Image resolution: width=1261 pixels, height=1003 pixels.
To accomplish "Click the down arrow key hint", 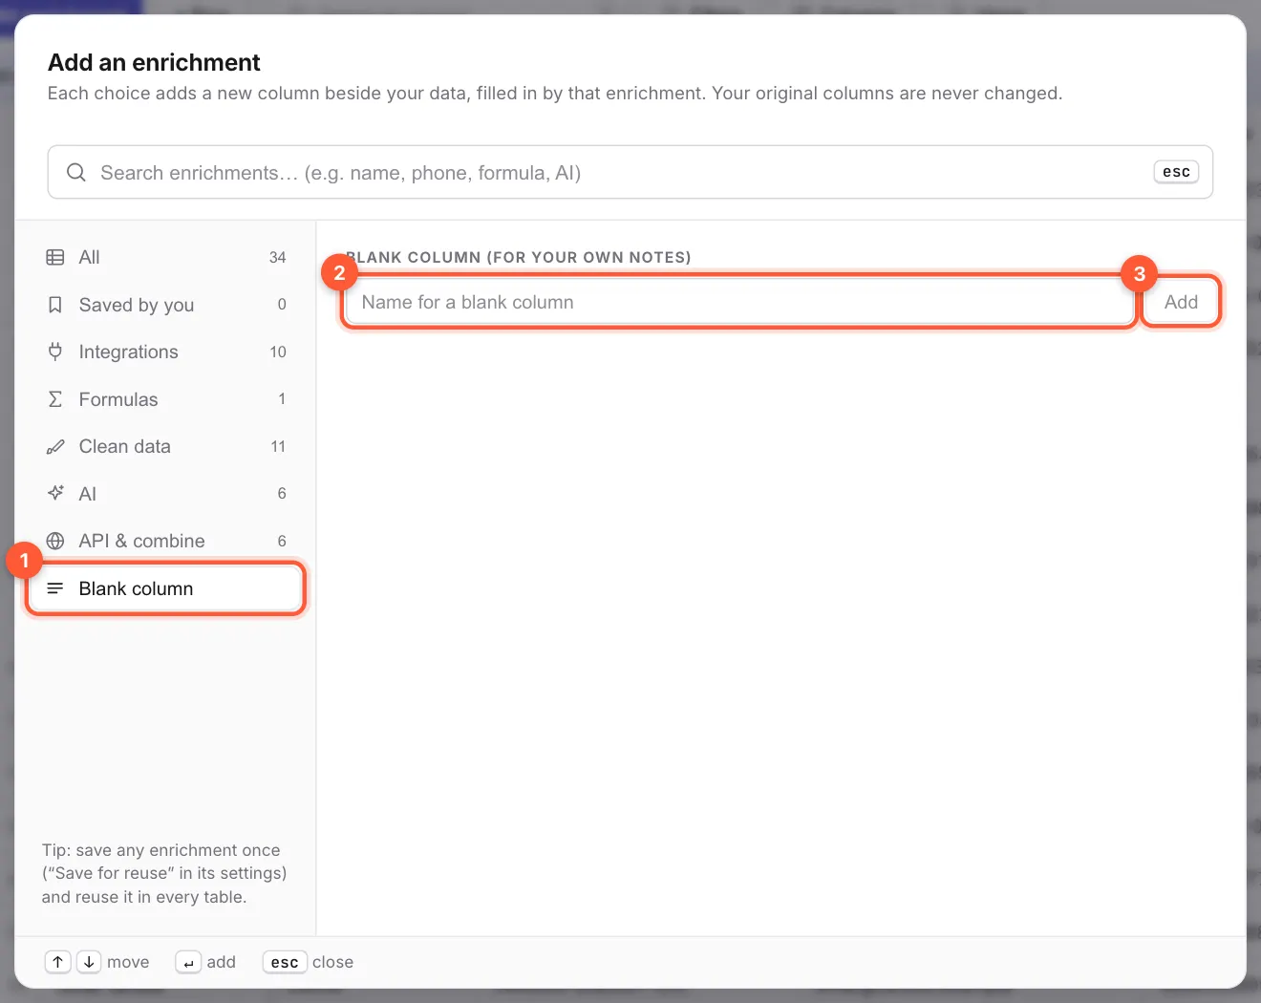I will (89, 962).
